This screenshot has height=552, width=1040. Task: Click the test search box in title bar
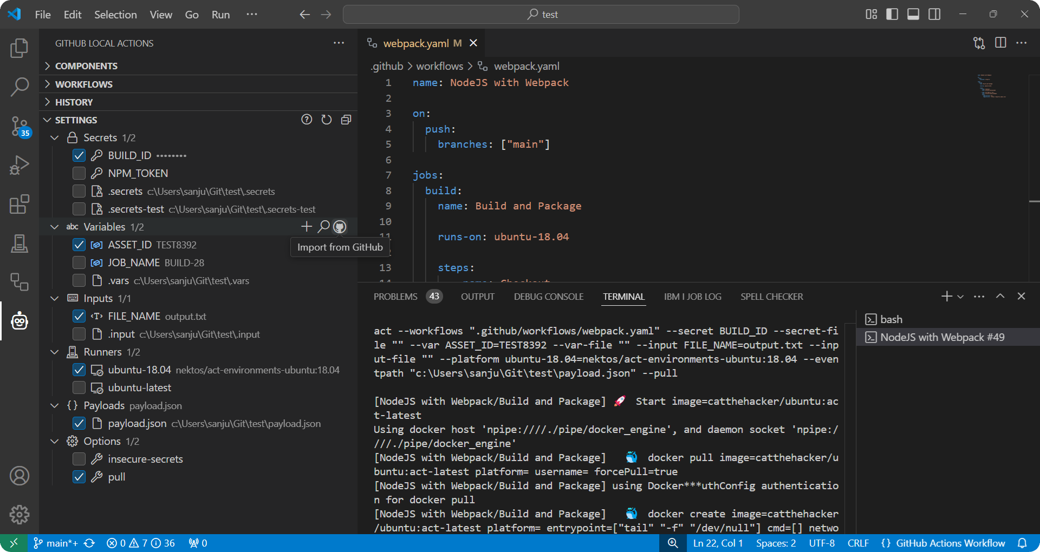[541, 15]
